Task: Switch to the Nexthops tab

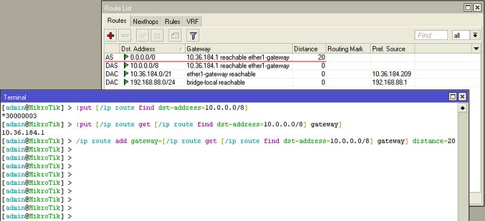Action: tap(145, 22)
